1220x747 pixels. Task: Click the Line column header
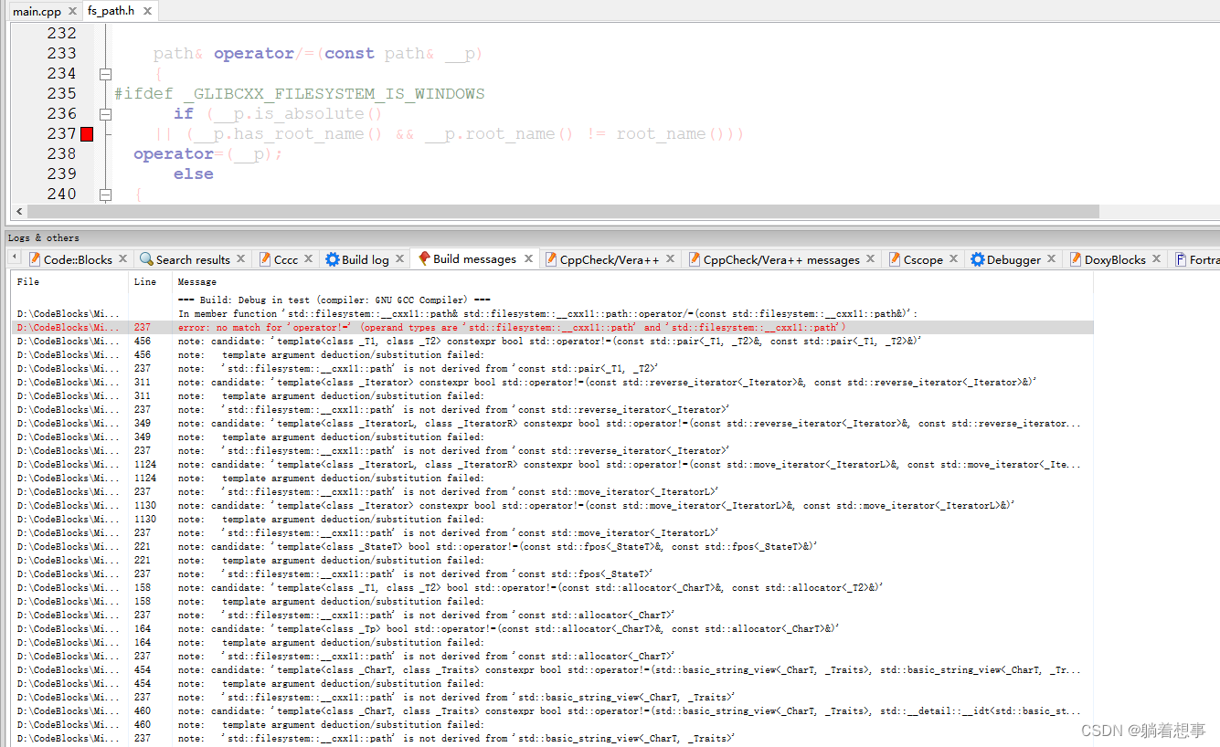pos(145,282)
